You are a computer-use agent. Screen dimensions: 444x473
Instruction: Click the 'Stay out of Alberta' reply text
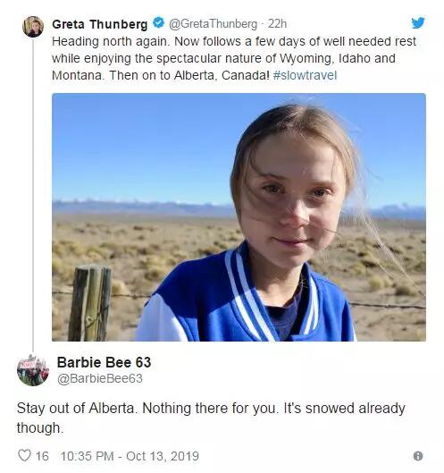click(x=211, y=418)
